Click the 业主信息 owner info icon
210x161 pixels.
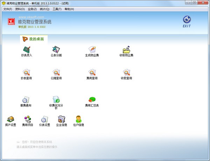coord(62,119)
